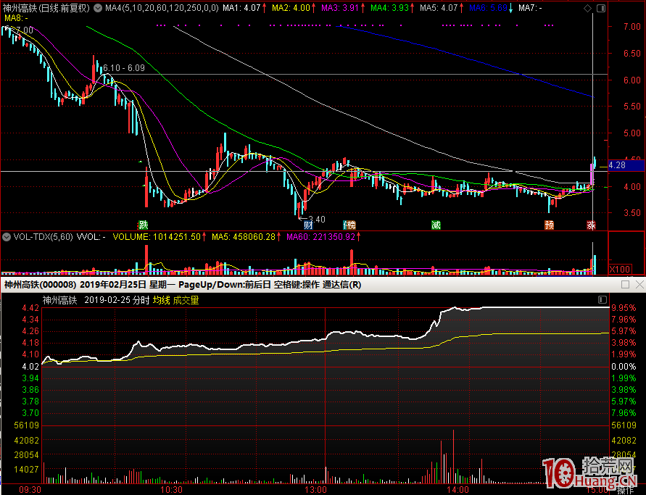
Task: Click the 预 event marker below the candles
Action: pos(549,225)
